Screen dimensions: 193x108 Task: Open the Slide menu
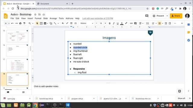46,18
